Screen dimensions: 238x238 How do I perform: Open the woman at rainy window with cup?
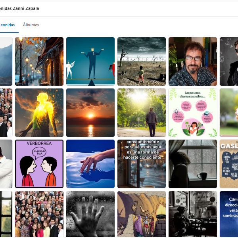point(193,163)
